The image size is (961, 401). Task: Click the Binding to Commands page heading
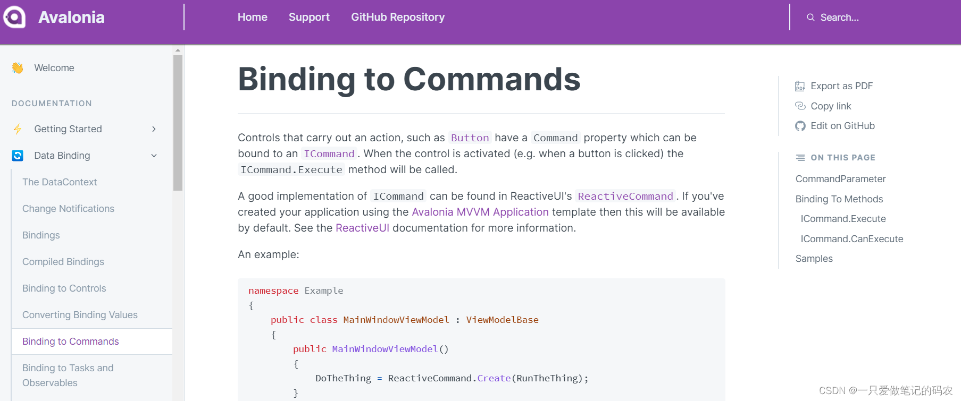[409, 79]
